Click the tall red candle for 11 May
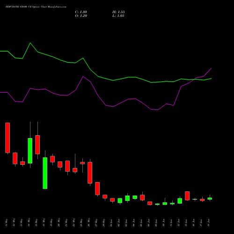Screen dimensions: 234x234 pyautogui.click(x=7, y=138)
